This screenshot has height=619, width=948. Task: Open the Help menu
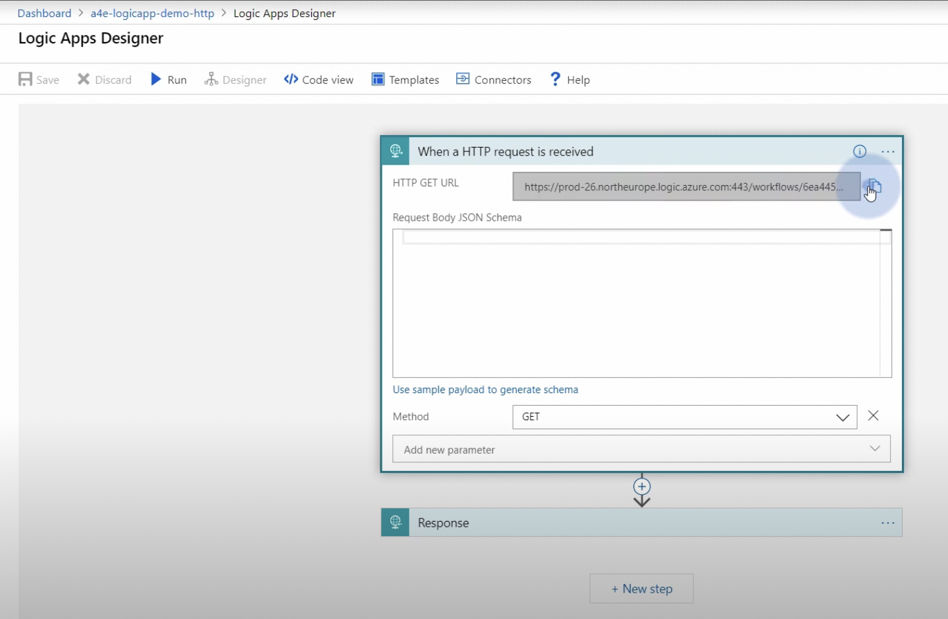(569, 80)
